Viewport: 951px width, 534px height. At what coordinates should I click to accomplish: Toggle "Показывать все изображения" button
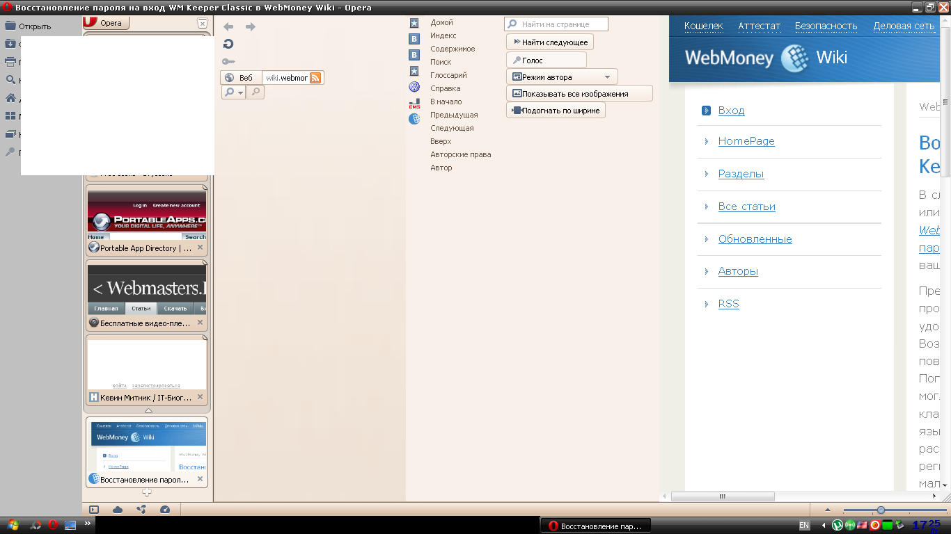[579, 94]
